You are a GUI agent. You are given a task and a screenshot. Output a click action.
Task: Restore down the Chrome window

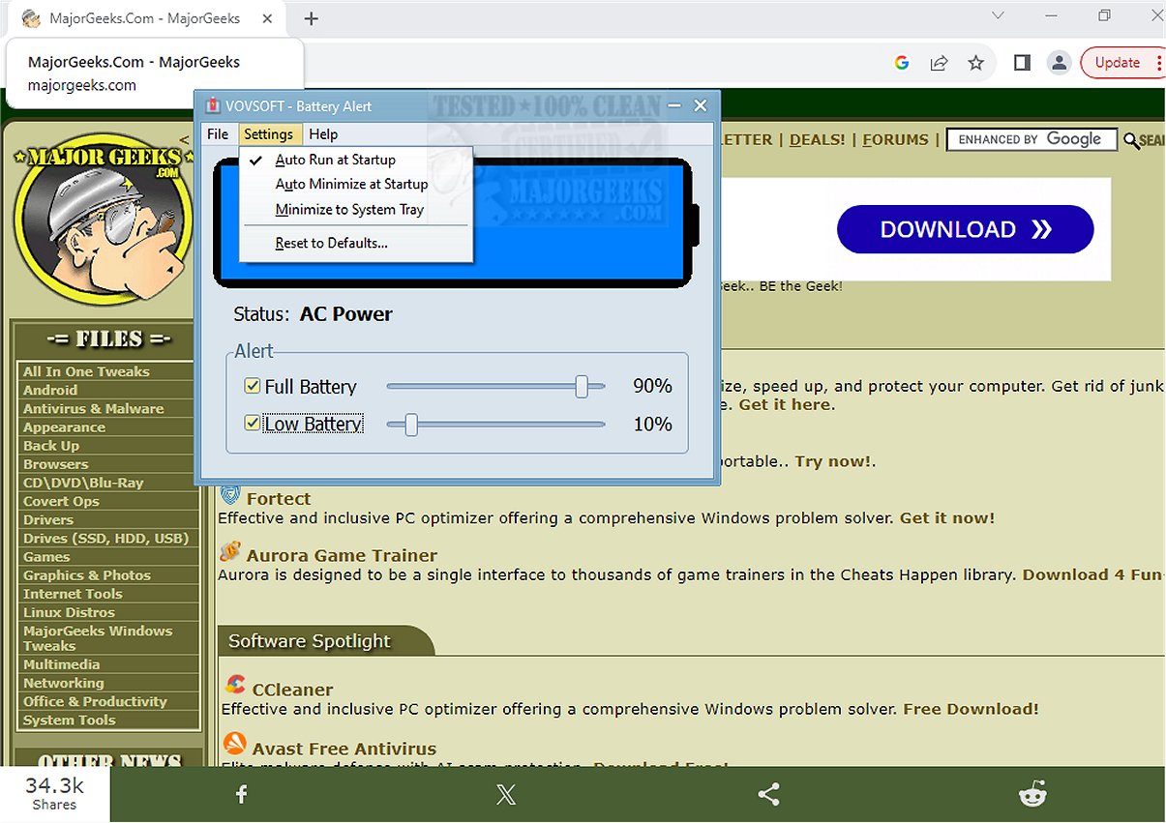(1104, 15)
